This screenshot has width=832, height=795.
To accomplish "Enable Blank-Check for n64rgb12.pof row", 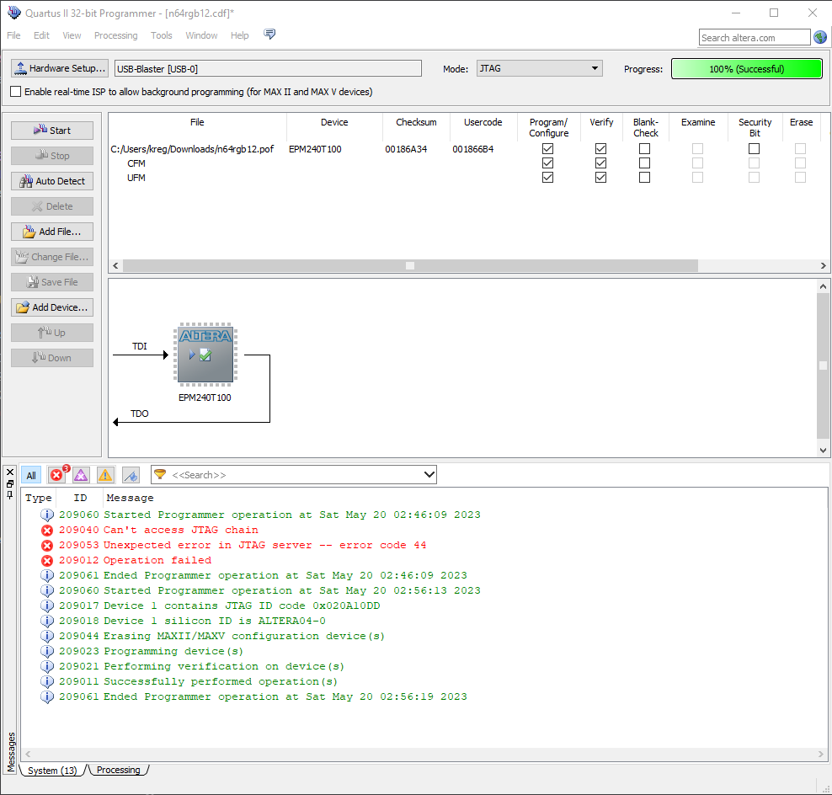I will [645, 148].
